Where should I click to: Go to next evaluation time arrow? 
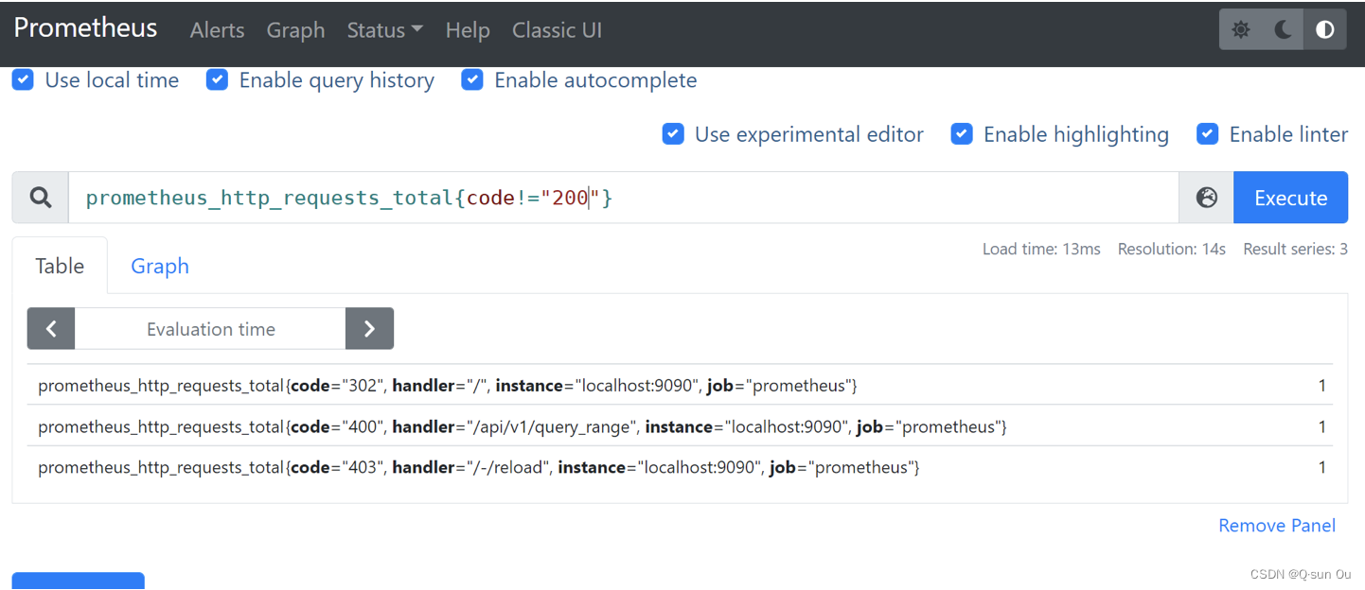tap(369, 329)
